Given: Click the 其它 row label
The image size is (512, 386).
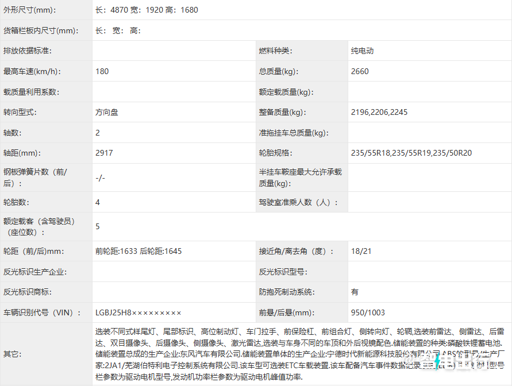Looking at the screenshot, I should click(11, 354).
